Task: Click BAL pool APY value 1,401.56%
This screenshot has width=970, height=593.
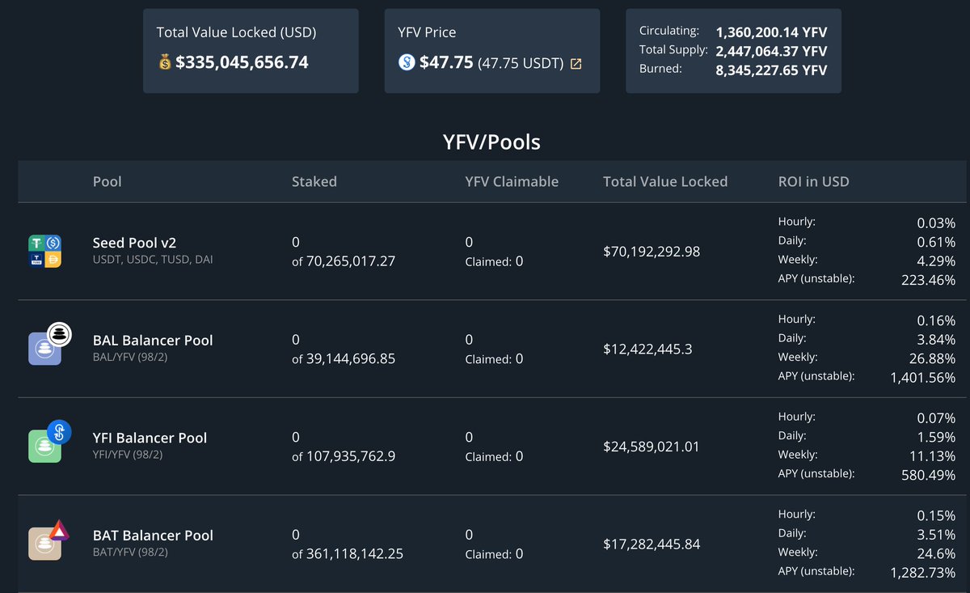Action: point(922,378)
